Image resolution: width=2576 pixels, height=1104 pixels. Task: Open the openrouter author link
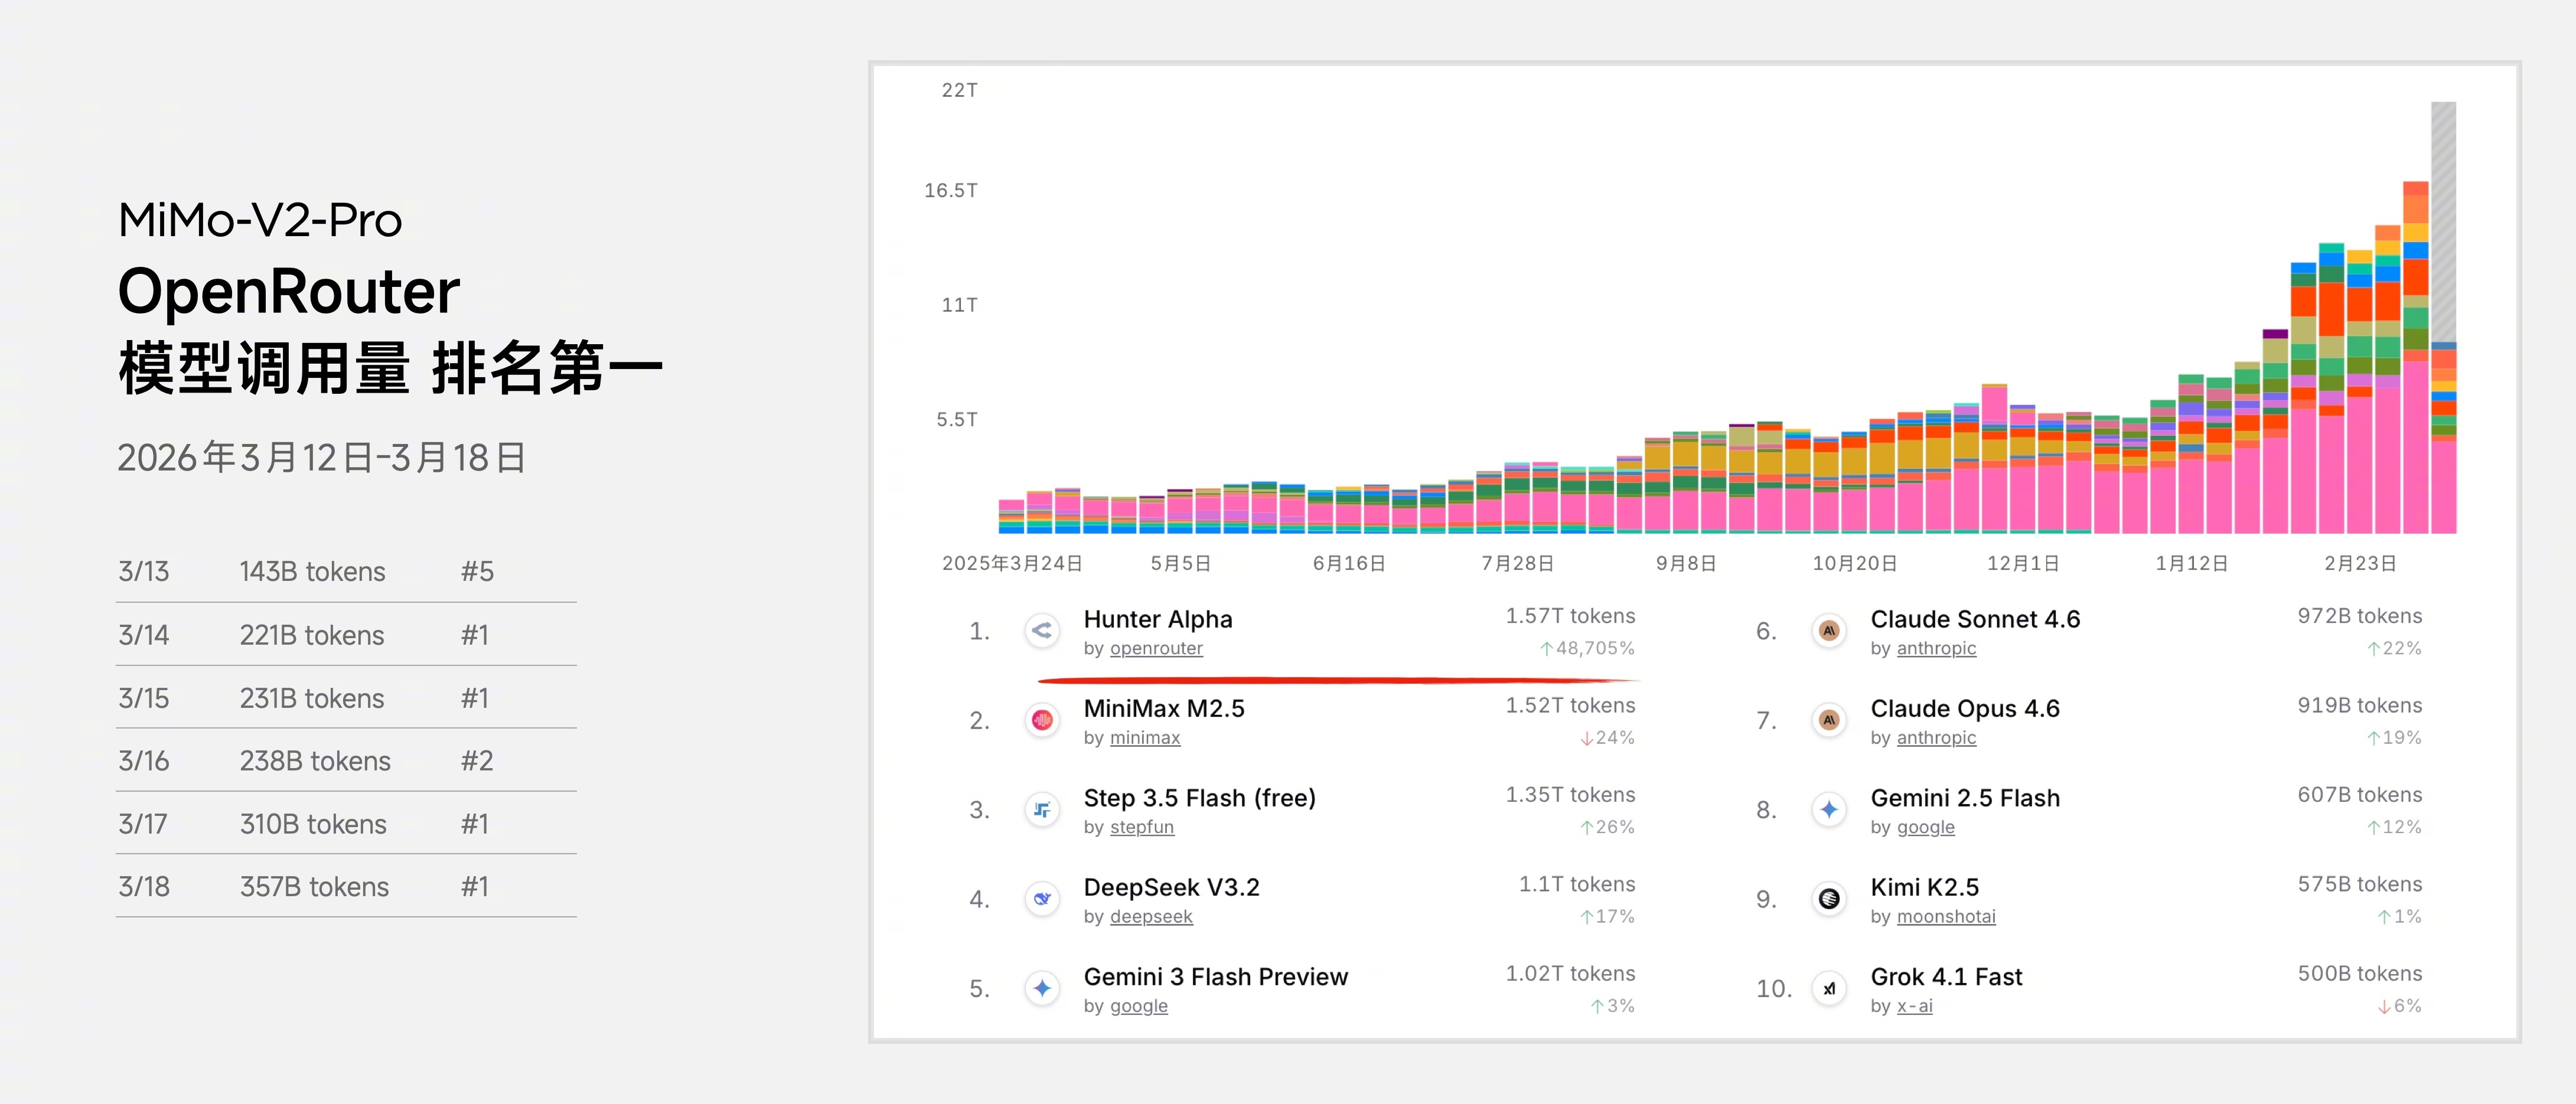click(x=1156, y=648)
